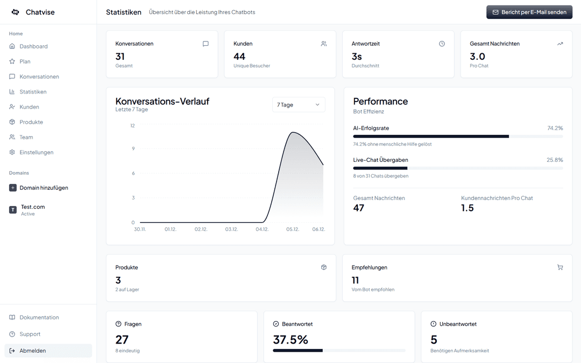The width and height of the screenshot is (581, 363).
Task: Click the trend arrow icon in Gesamt Nachrichten card
Action: [x=560, y=44]
